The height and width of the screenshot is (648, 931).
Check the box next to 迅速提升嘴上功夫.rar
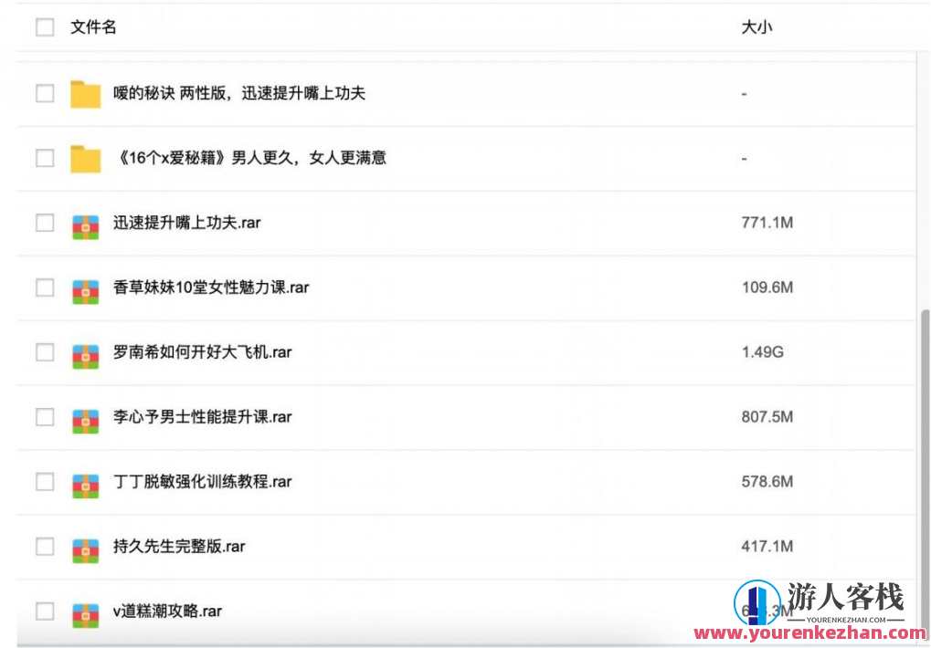[x=44, y=223]
